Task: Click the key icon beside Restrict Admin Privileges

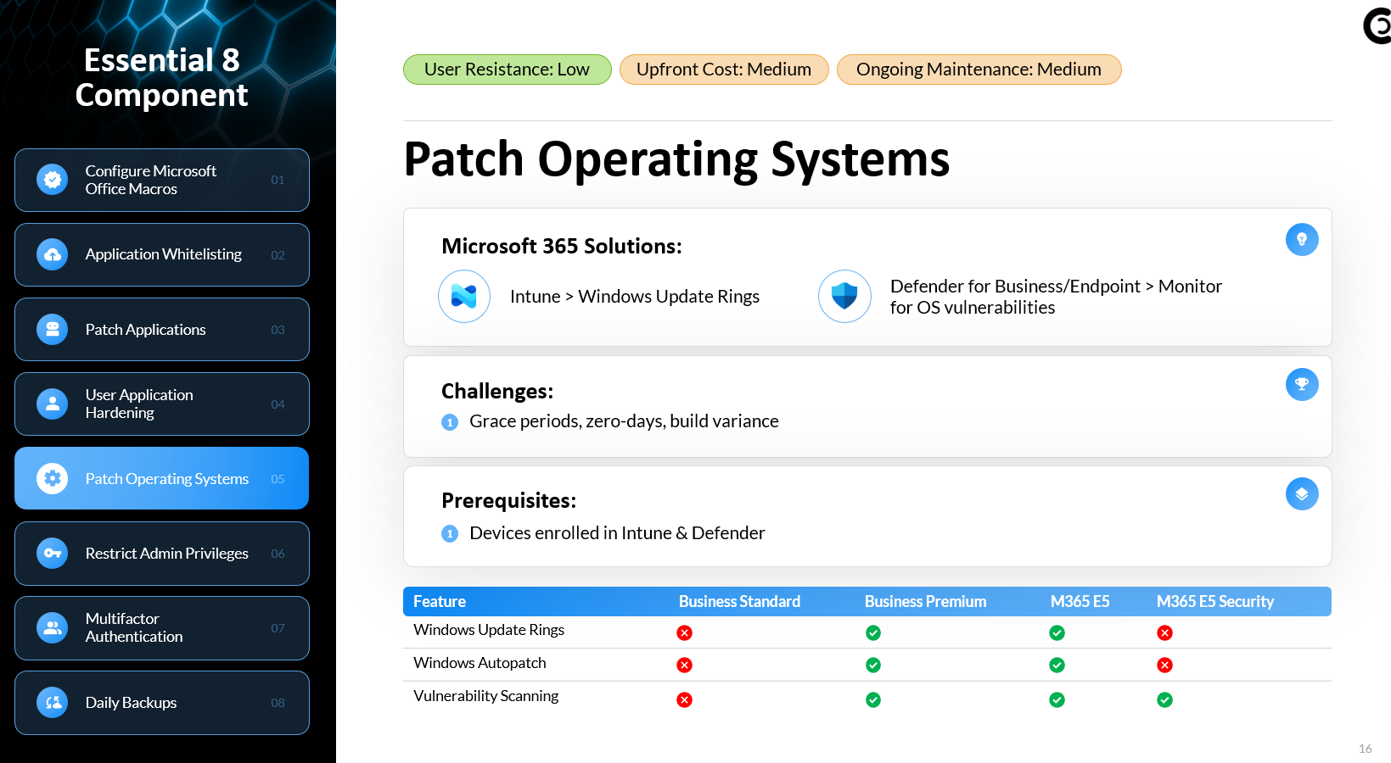Action: (x=53, y=554)
